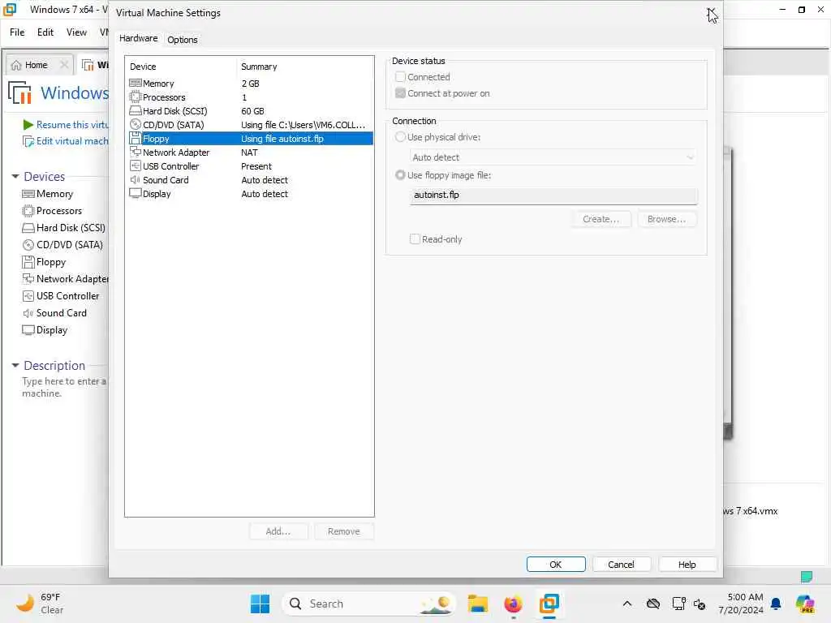This screenshot has height=623, width=831.
Task: Click the weather widget showing 69°F
Action: [41, 604]
